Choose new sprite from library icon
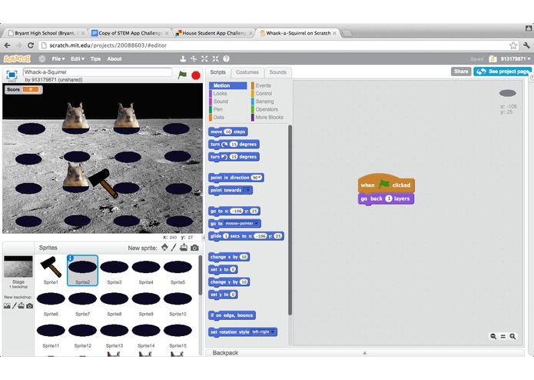The height and width of the screenshot is (380, 534). [x=164, y=247]
